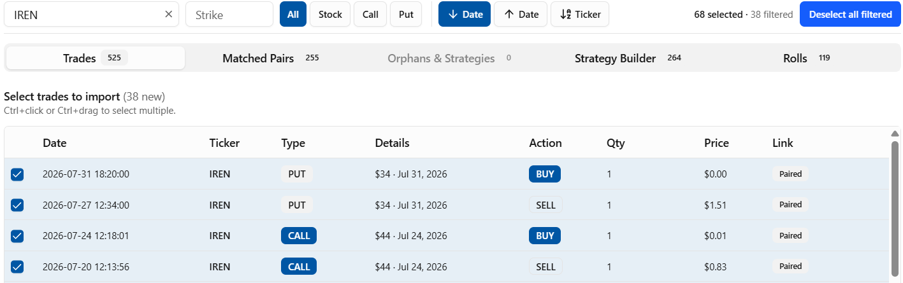This screenshot has height=283, width=903.
Task: Click CALL badge in 2026-07-24 row
Action: click(x=299, y=235)
